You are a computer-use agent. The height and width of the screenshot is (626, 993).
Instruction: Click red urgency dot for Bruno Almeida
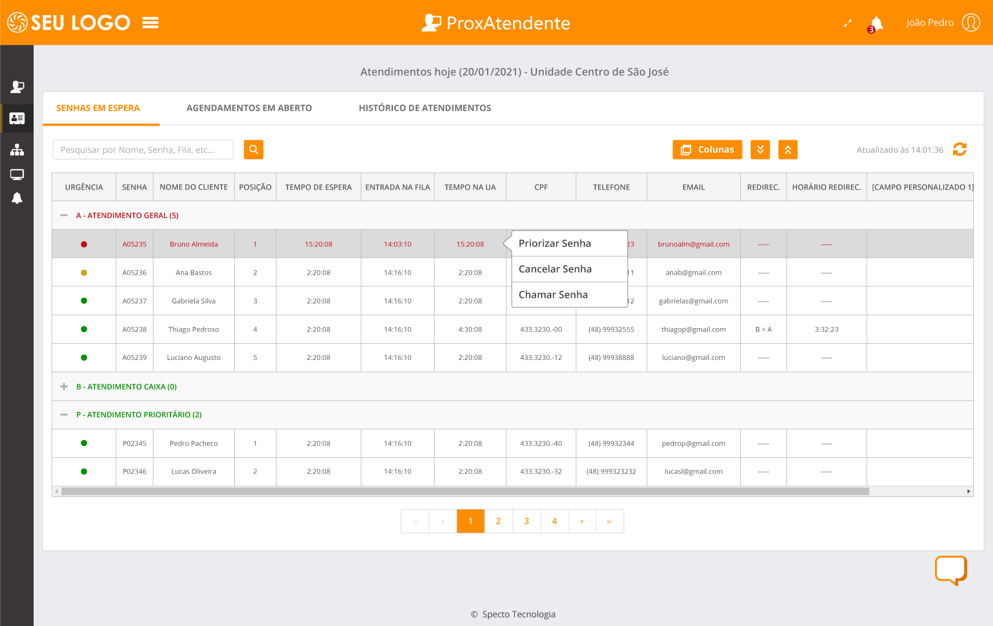(84, 244)
